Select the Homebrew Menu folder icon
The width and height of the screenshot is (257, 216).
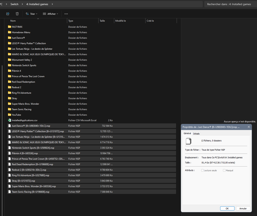pyautogui.click(x=9, y=32)
